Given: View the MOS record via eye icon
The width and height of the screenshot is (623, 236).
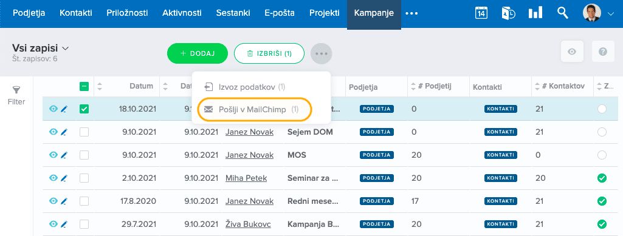Looking at the screenshot, I should point(53,155).
